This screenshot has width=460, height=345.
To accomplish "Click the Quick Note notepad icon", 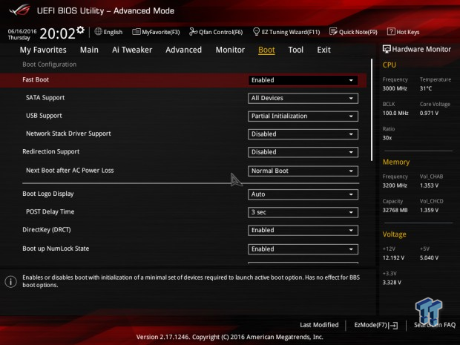I will (x=333, y=32).
